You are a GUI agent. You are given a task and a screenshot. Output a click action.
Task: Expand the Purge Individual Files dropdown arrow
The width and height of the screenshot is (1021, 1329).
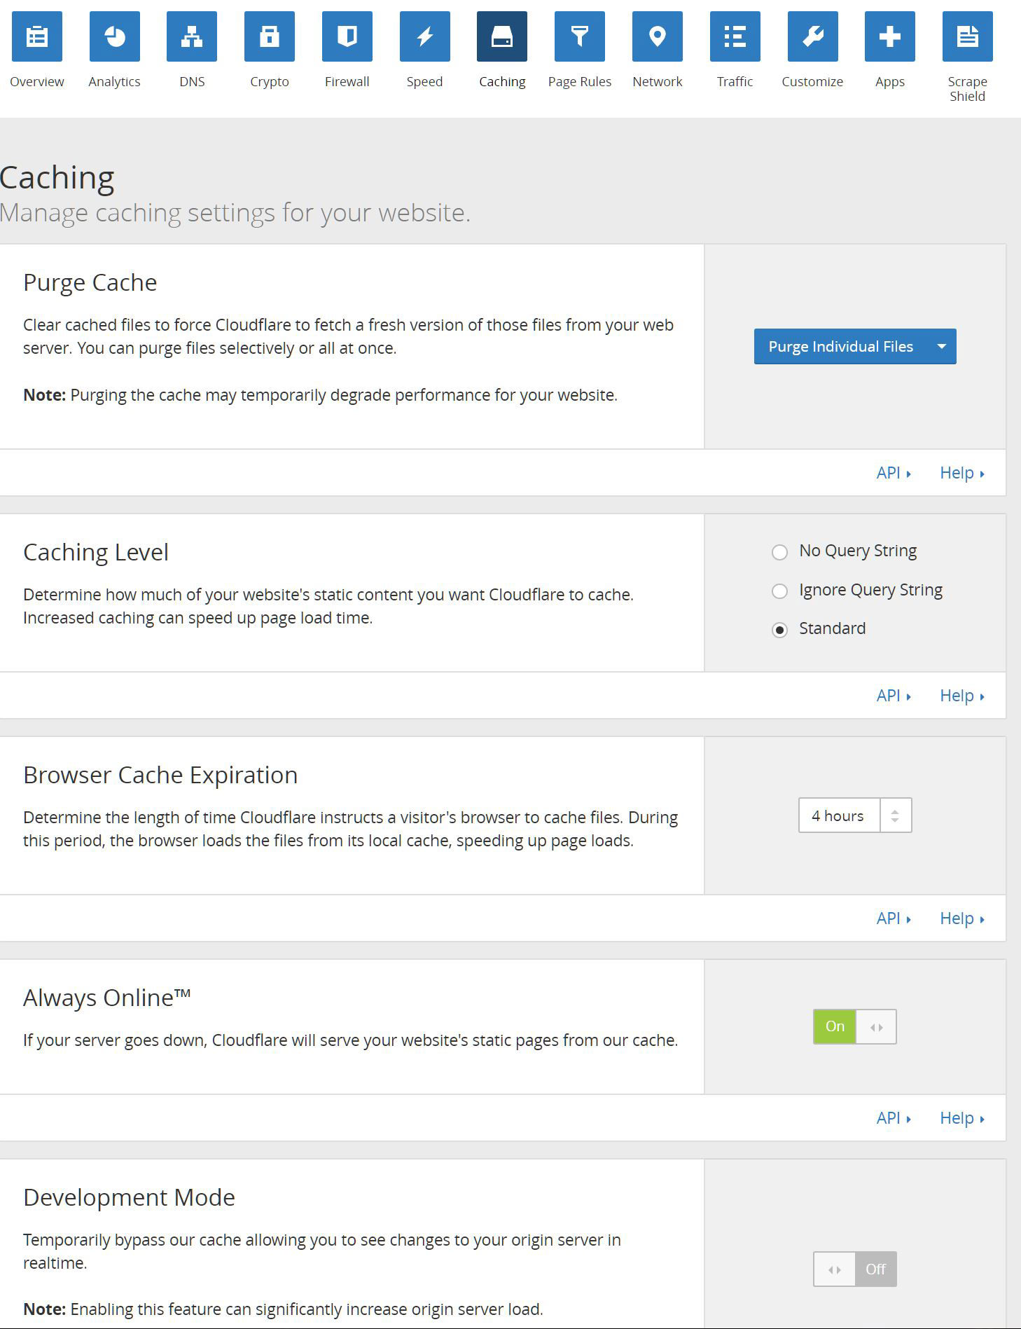click(x=942, y=346)
